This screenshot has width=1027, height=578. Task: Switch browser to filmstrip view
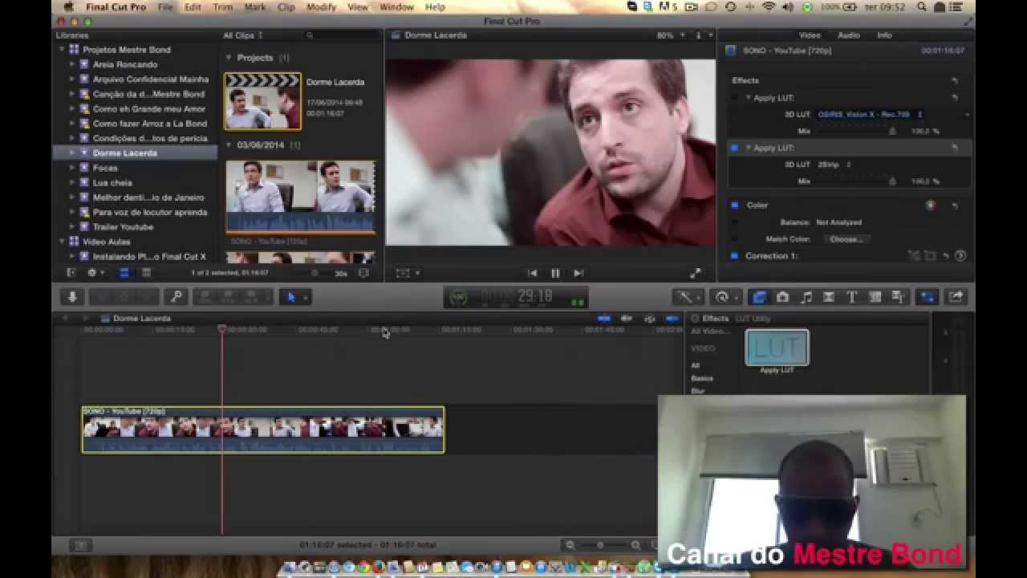tap(124, 273)
